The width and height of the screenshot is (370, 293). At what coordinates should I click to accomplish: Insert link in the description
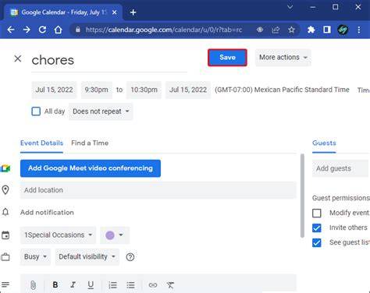click(153, 285)
